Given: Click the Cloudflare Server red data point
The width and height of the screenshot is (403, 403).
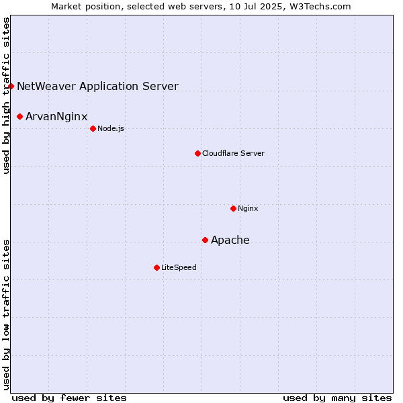Looking at the screenshot, I should (x=197, y=153).
